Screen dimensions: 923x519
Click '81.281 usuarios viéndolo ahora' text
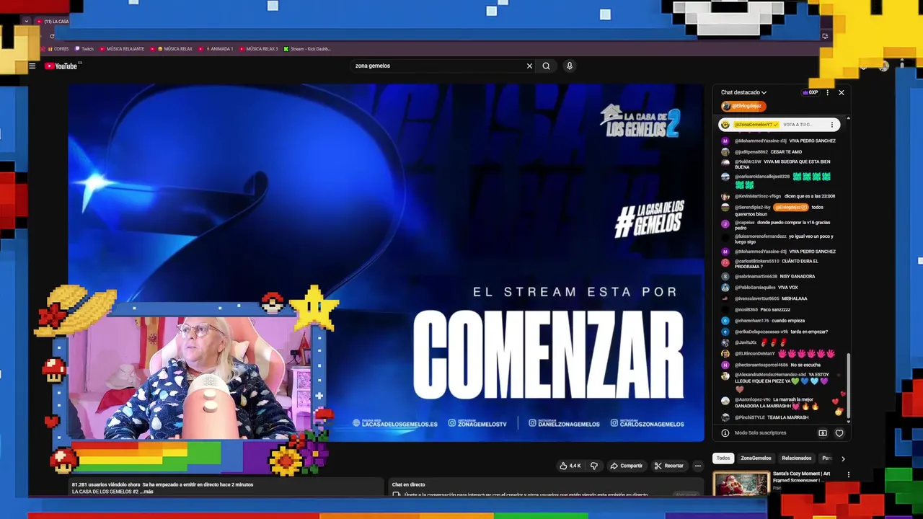(106, 484)
